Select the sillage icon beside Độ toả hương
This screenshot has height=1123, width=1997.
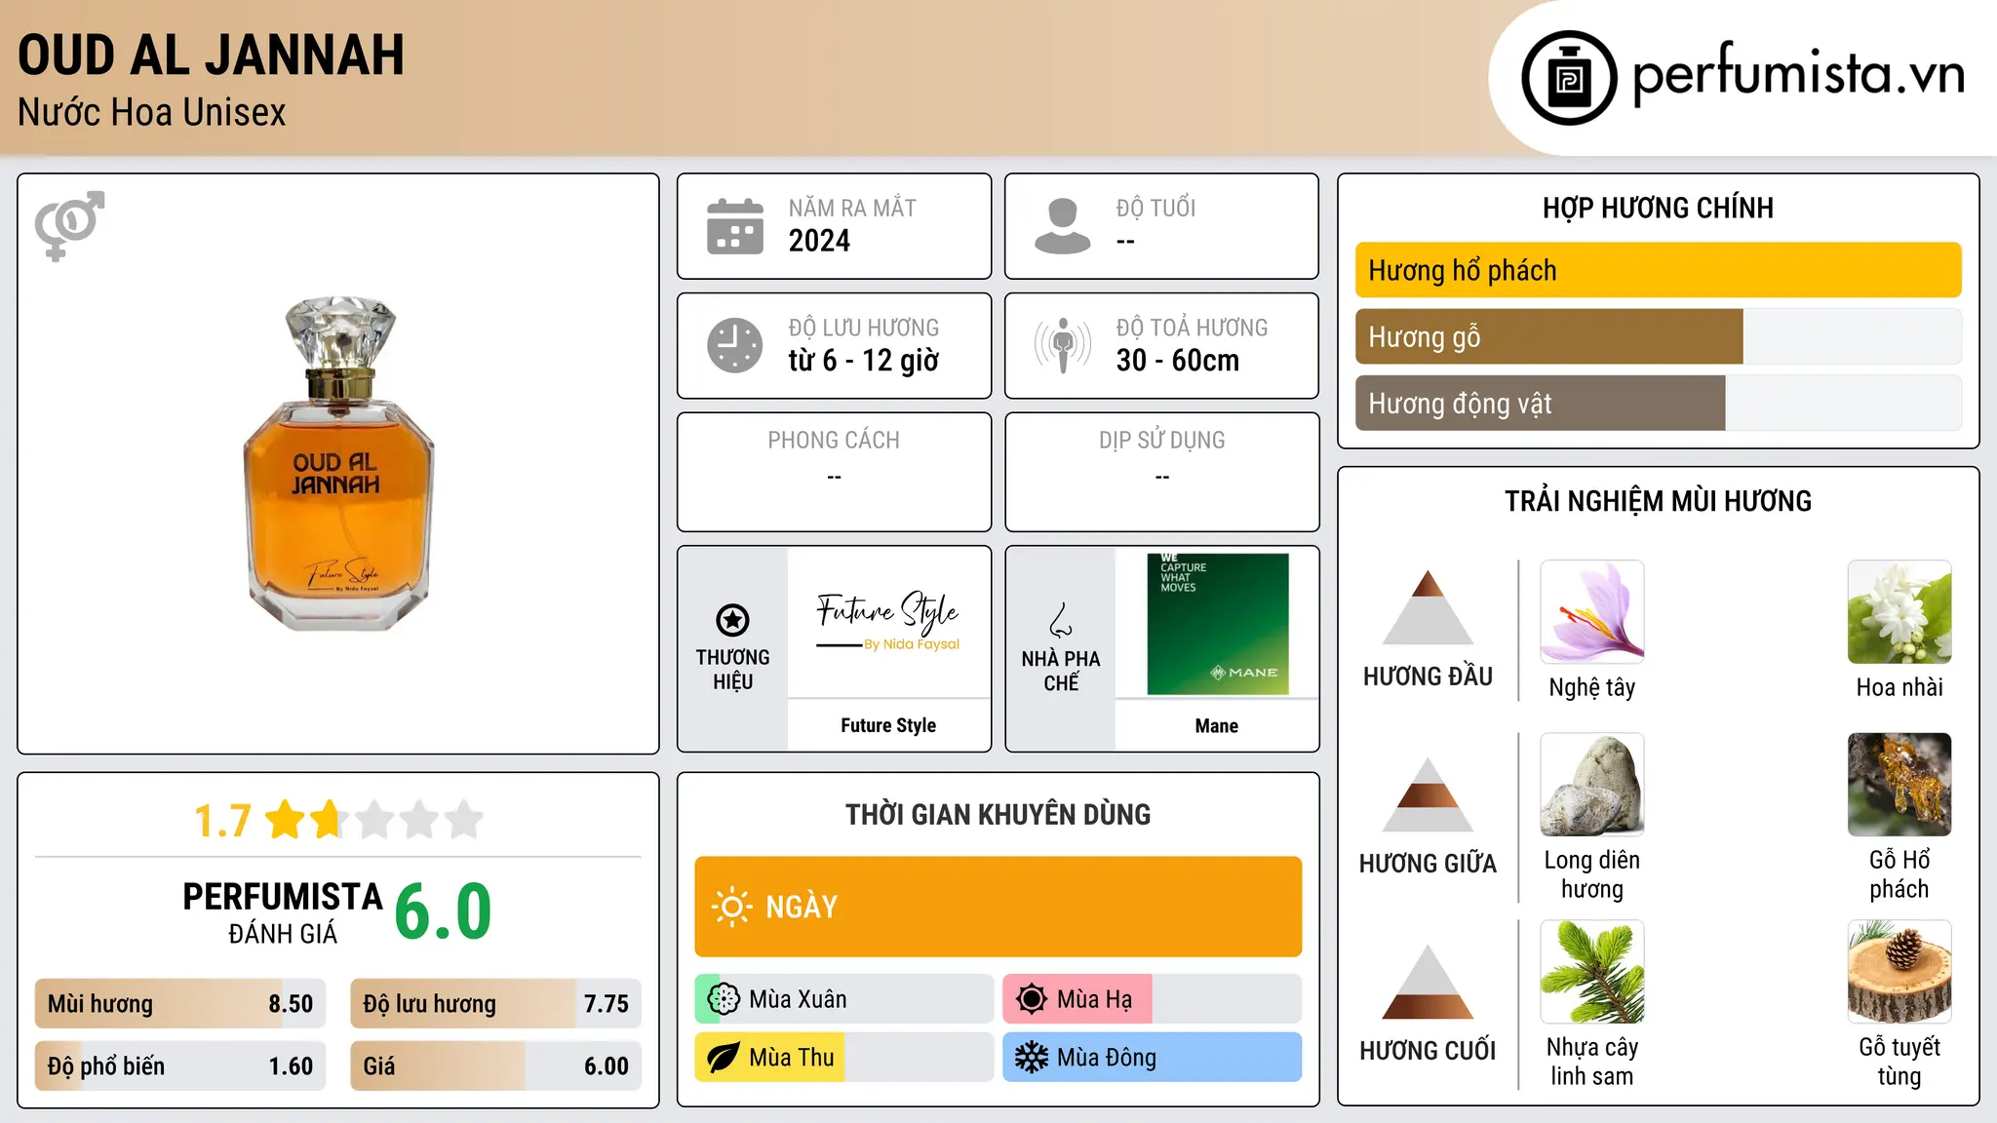(1062, 345)
